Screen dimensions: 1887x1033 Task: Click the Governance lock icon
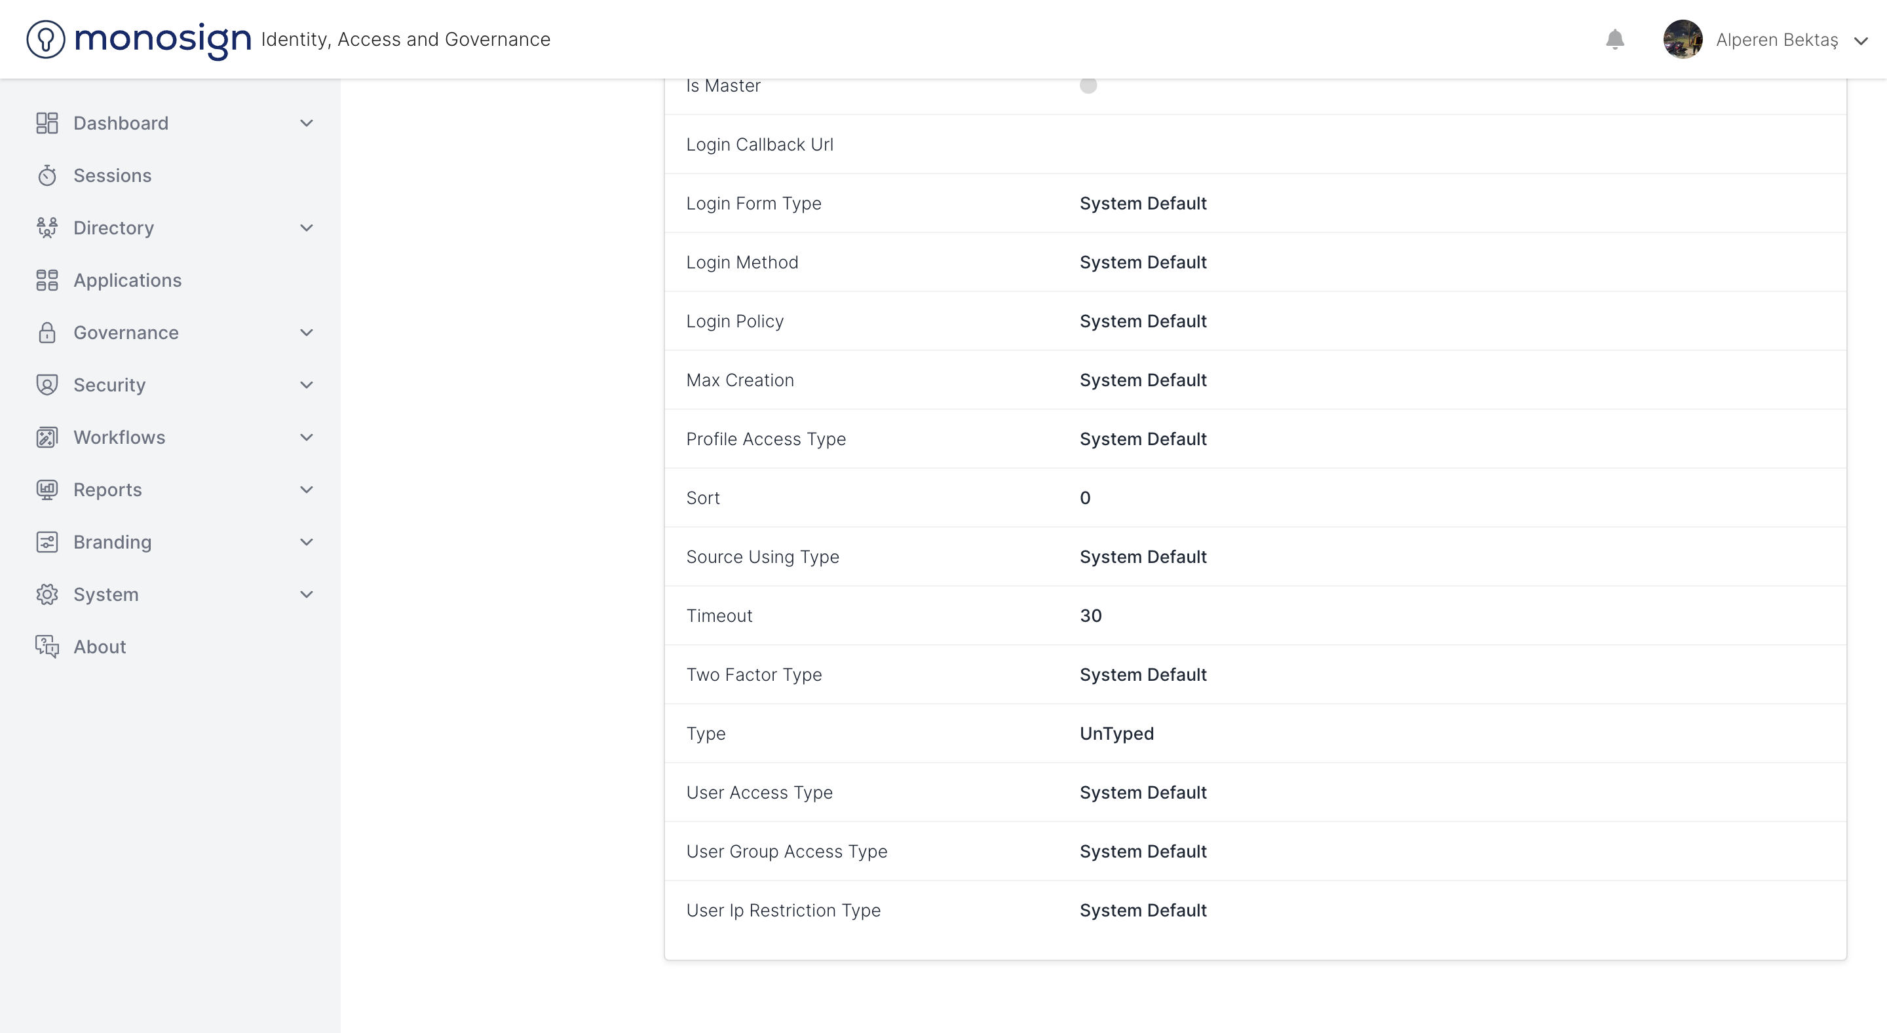coord(47,333)
